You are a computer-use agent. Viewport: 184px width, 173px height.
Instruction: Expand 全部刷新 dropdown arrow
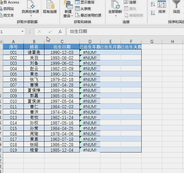tap(116, 16)
